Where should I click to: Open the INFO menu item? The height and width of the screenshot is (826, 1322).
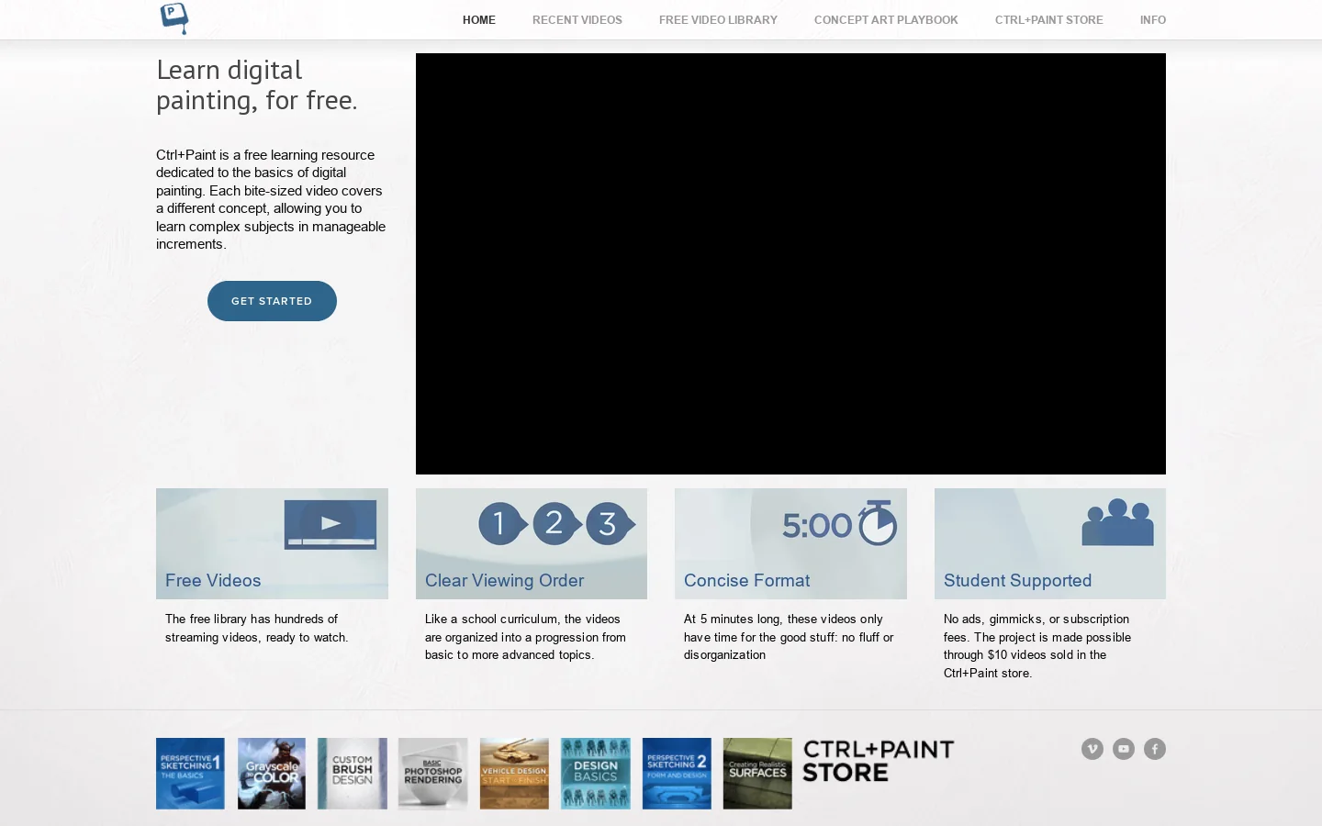pos(1153,19)
